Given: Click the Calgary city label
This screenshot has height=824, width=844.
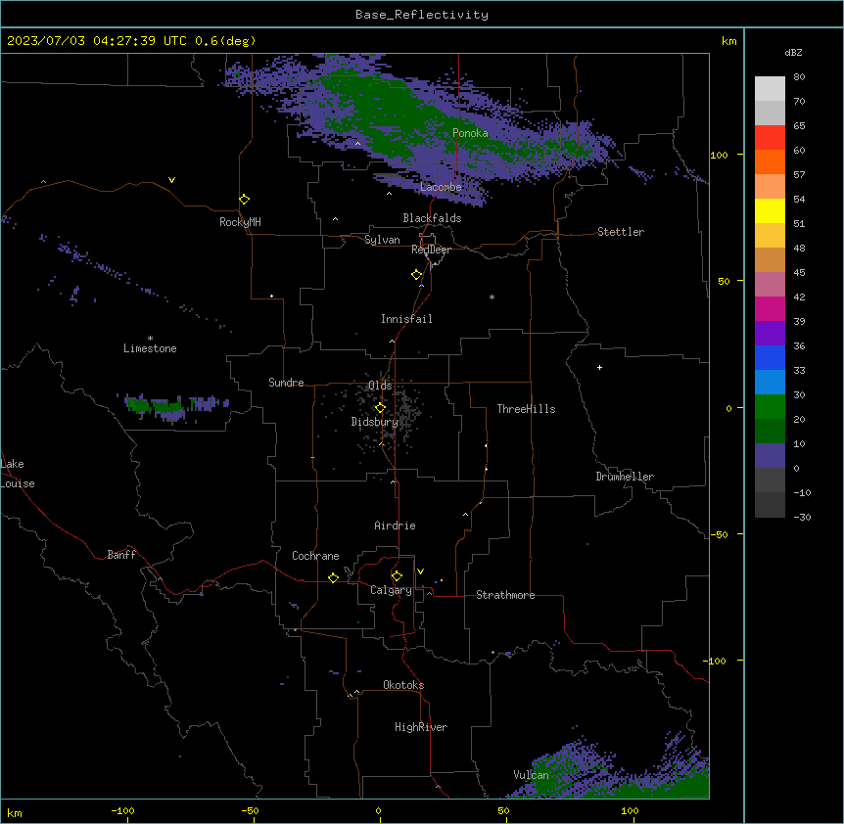Looking at the screenshot, I should pyautogui.click(x=391, y=590).
